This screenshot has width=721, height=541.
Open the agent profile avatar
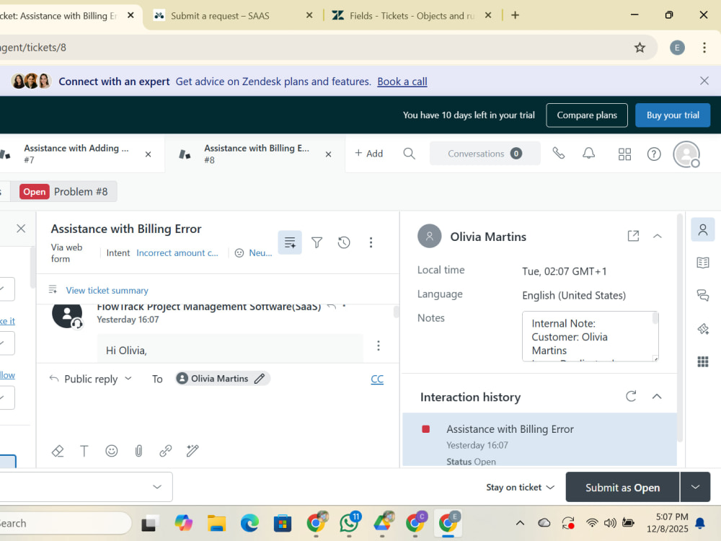(686, 154)
